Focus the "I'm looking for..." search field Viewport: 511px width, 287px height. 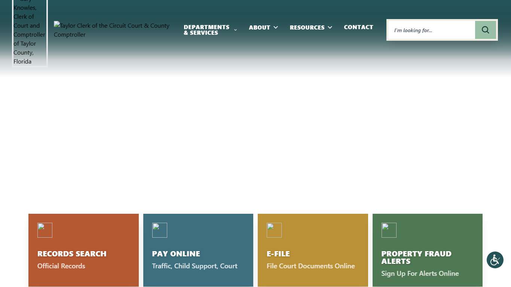point(431,30)
